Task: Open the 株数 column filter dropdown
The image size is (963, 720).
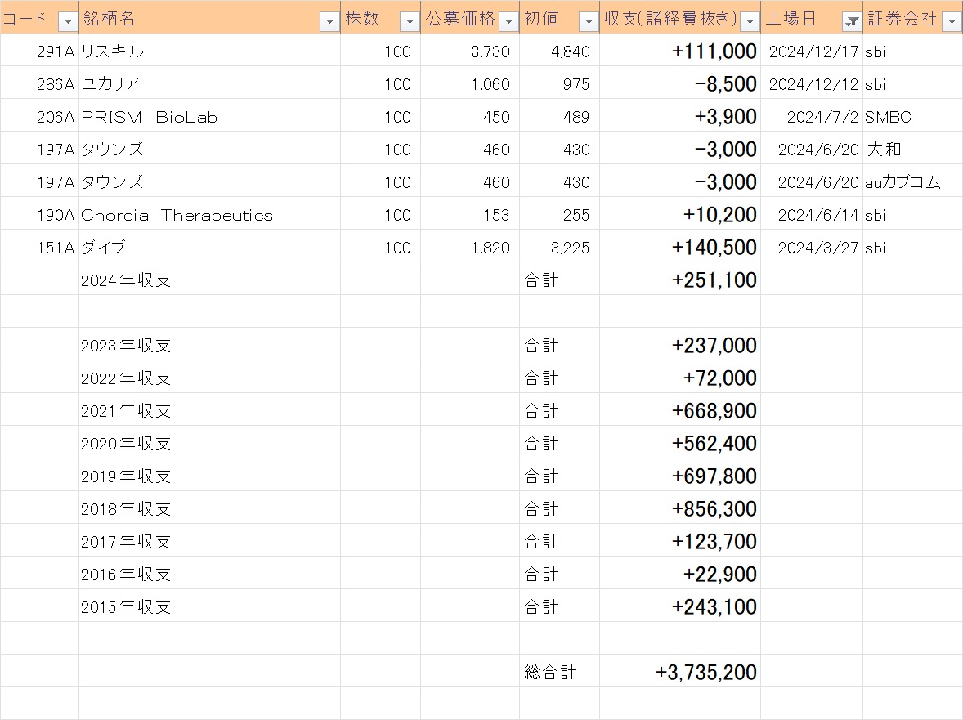Action: [410, 21]
